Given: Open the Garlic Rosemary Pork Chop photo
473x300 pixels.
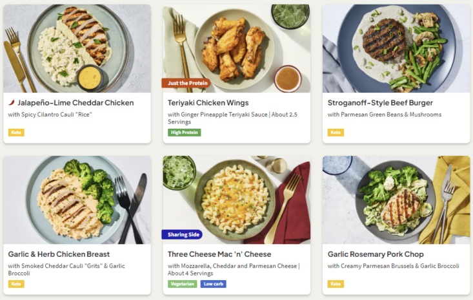Looking at the screenshot, I should [396, 200].
